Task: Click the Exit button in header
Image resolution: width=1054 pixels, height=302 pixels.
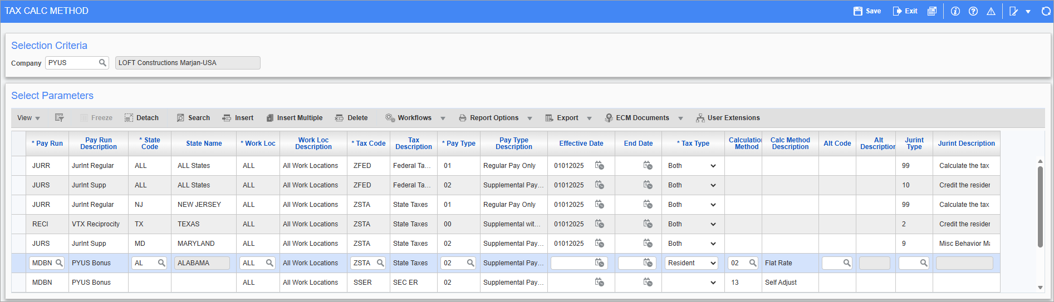Action: pos(905,11)
